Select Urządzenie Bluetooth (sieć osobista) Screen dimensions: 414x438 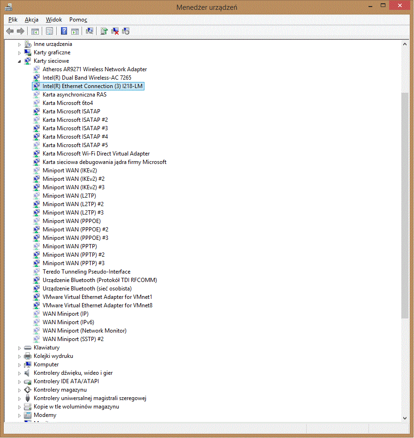point(87,288)
